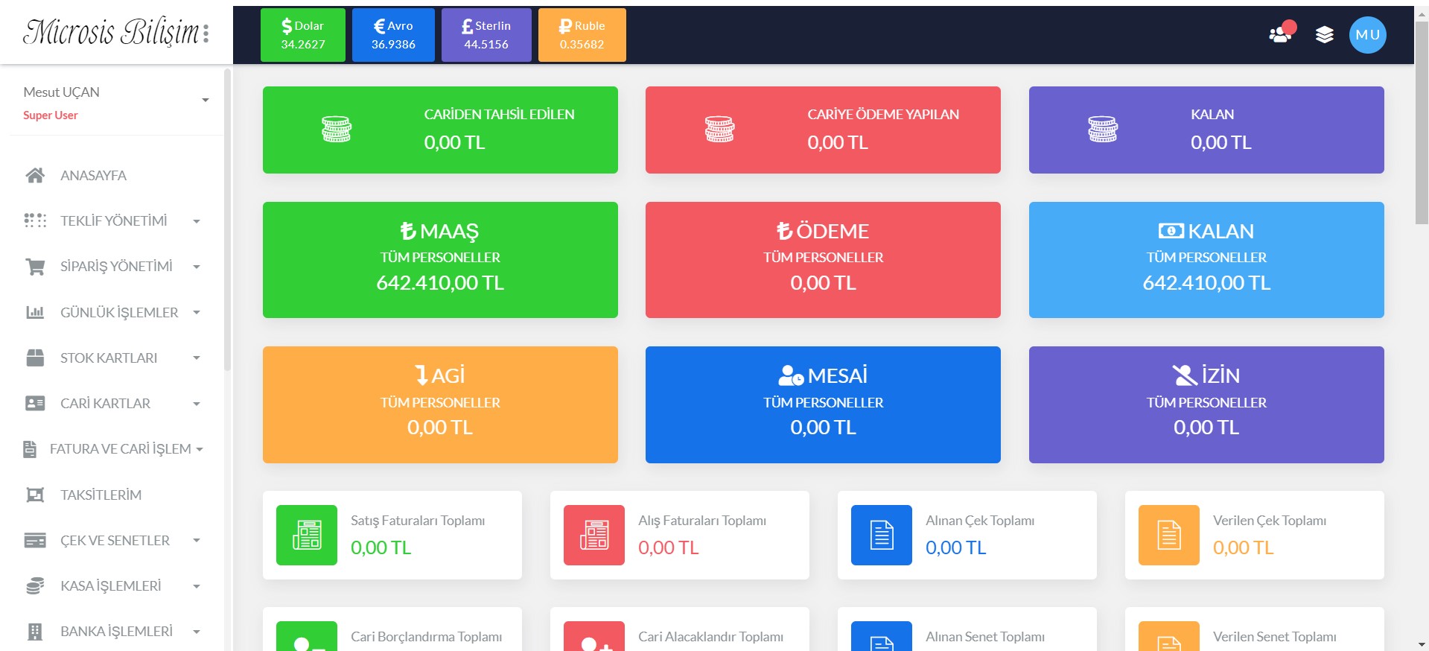
Task: Expand the STOK KARTLARI submenu arrow
Action: pyautogui.click(x=197, y=358)
